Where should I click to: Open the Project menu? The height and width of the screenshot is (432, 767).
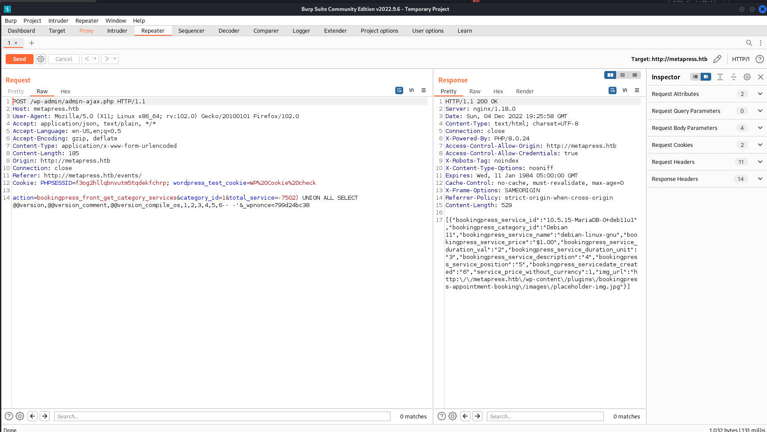pyautogui.click(x=32, y=20)
